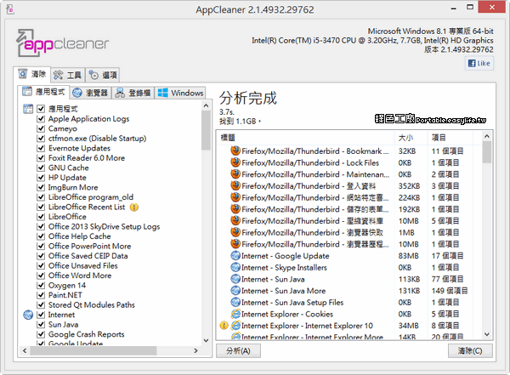Click Firefox icon in Bookmark row
Image resolution: width=510 pixels, height=375 pixels.
click(x=235, y=151)
